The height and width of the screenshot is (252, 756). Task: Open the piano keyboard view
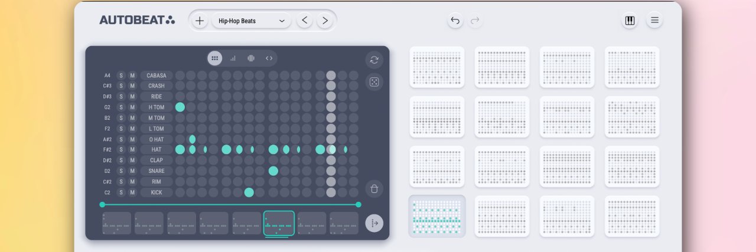(630, 21)
